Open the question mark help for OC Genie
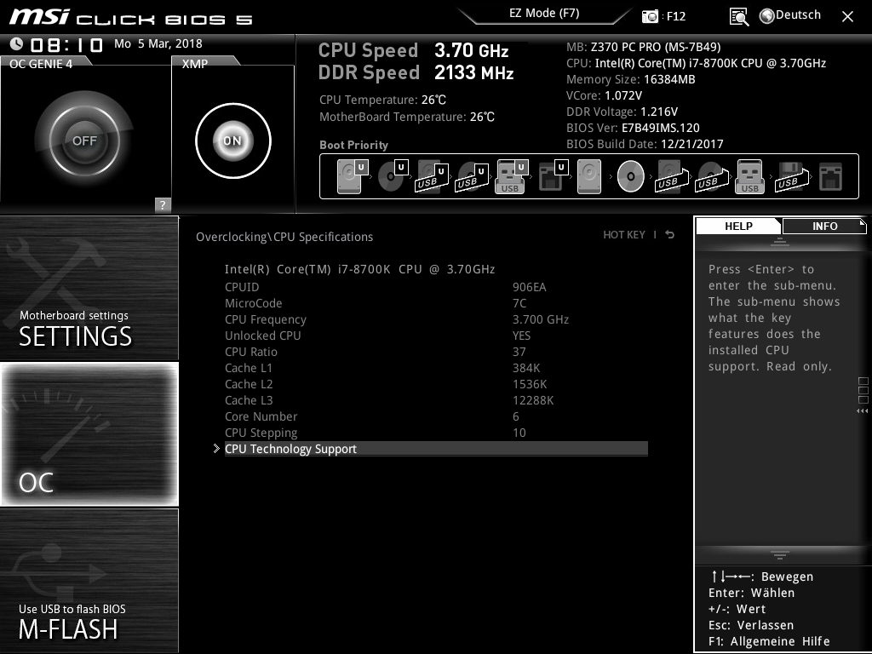The width and height of the screenshot is (872, 654). click(163, 204)
